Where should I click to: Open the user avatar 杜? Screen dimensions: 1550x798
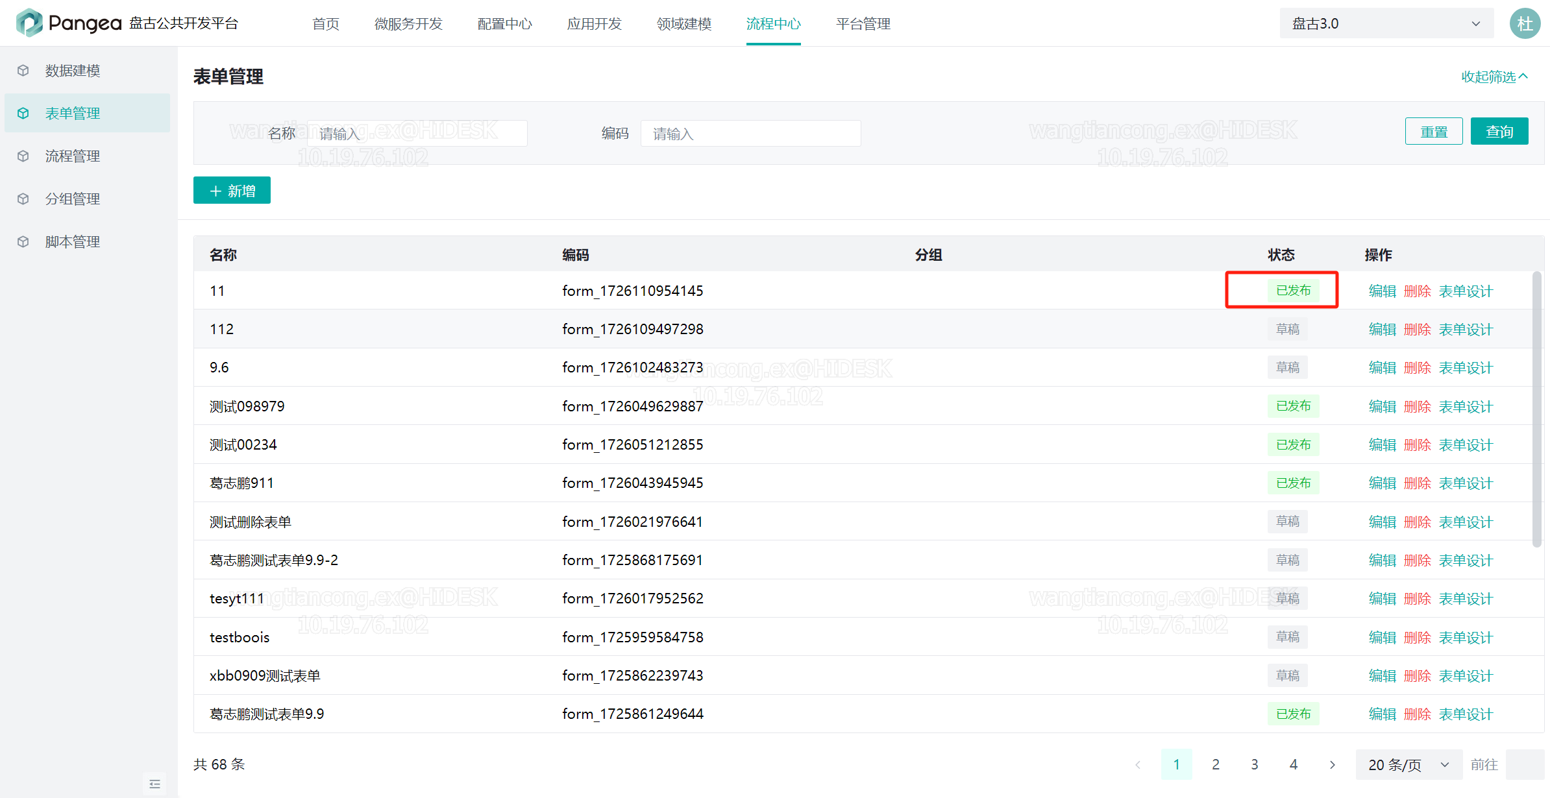(x=1525, y=23)
